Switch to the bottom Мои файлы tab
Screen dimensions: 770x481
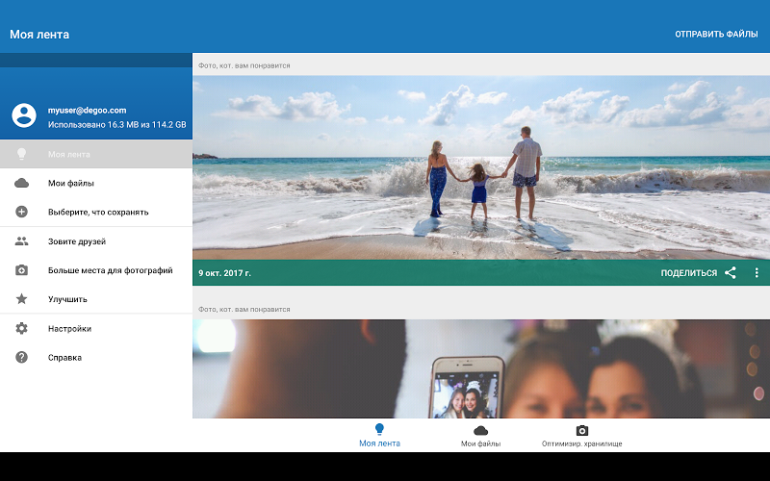[480, 435]
